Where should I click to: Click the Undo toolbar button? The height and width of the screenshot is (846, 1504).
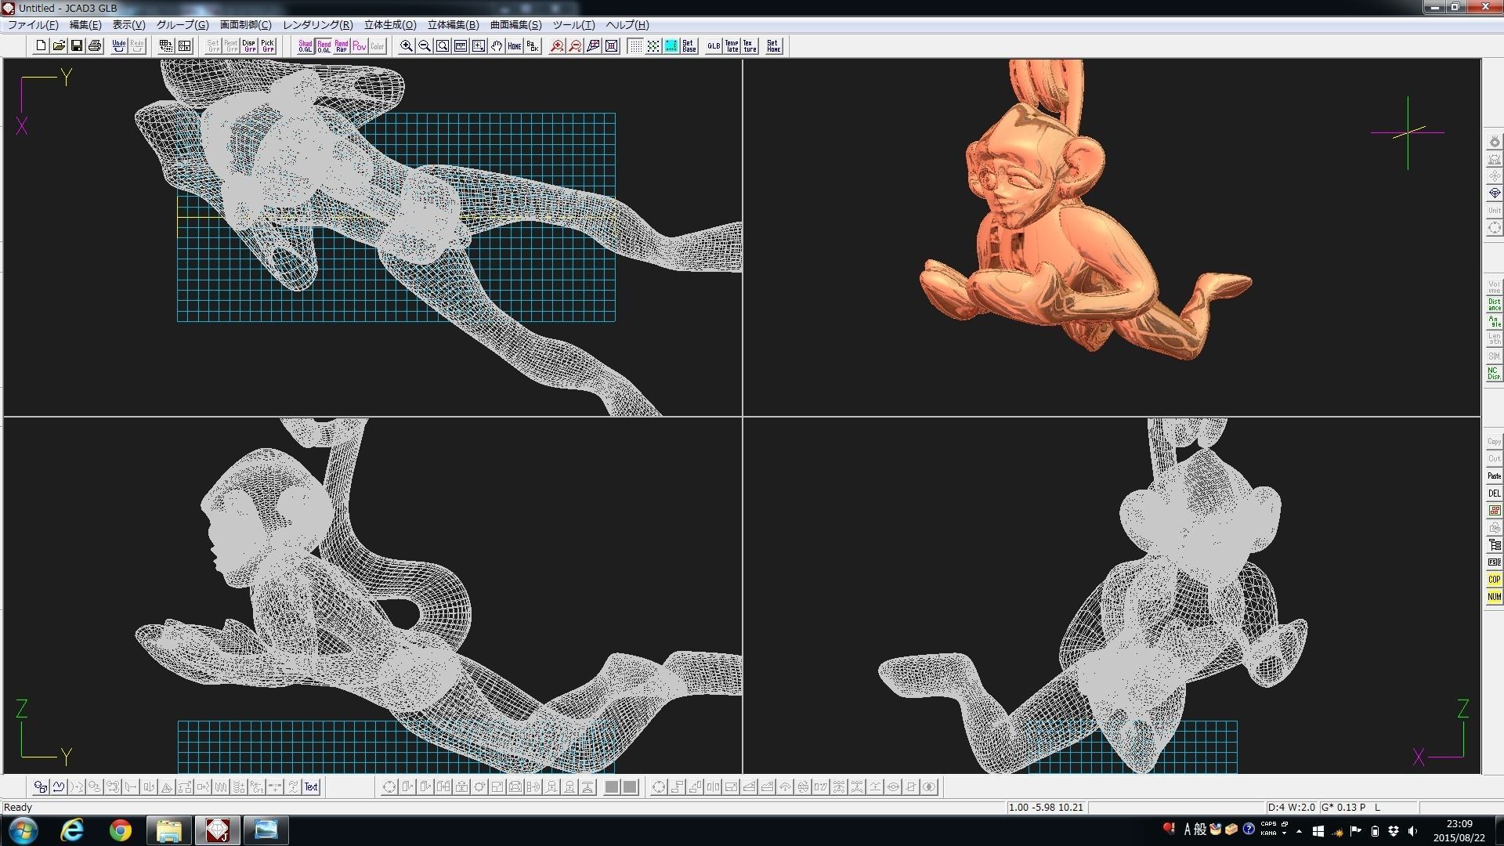[x=119, y=46]
